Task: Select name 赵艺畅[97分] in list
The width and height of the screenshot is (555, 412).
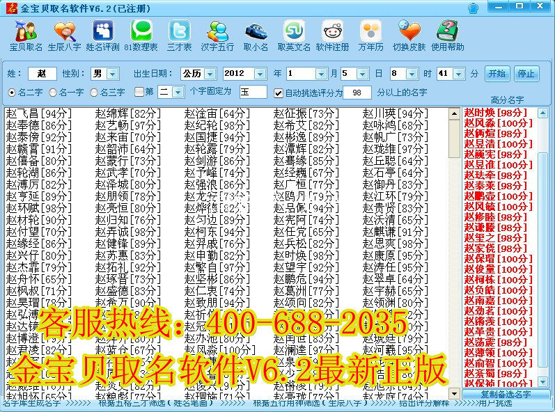Action: 127,125
